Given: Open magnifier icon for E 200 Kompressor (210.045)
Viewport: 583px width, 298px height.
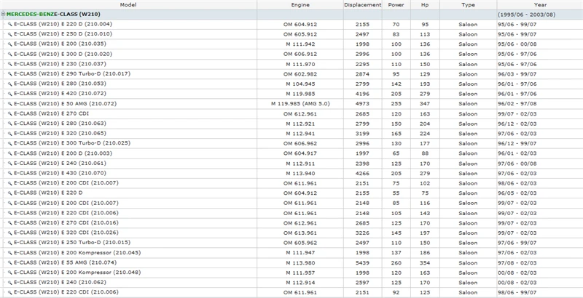Looking at the screenshot, I should pos(10,253).
